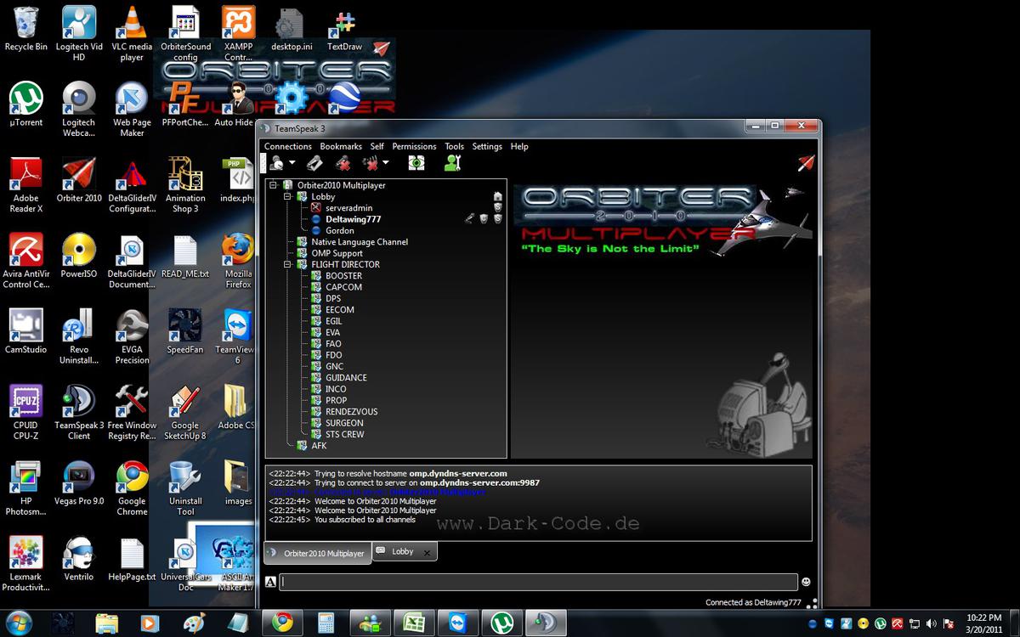1020x637 pixels.
Task: Click the TeamSpeak connect-to-server toolbar icon
Action: click(276, 163)
